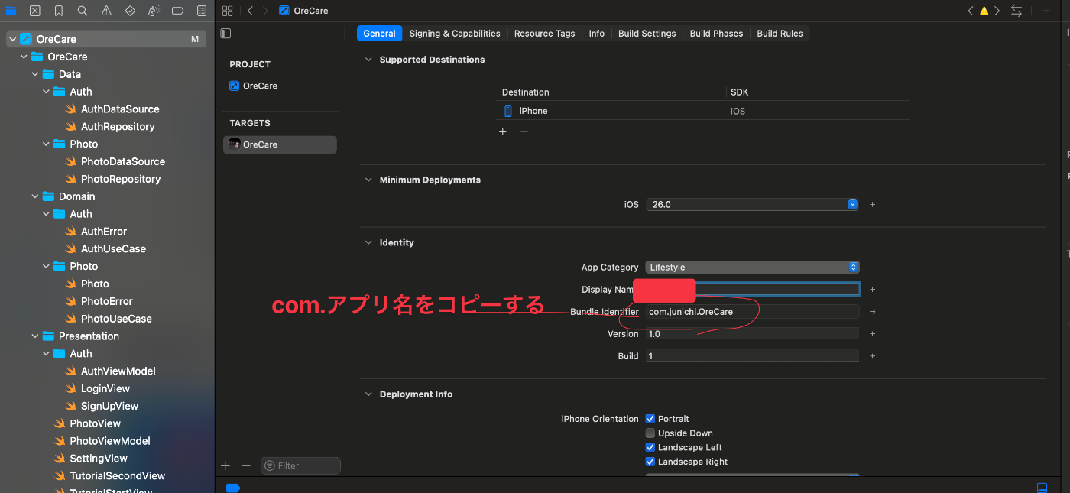Screen dimensions: 1070x493
Task: Click the Build number field
Action: pos(752,356)
